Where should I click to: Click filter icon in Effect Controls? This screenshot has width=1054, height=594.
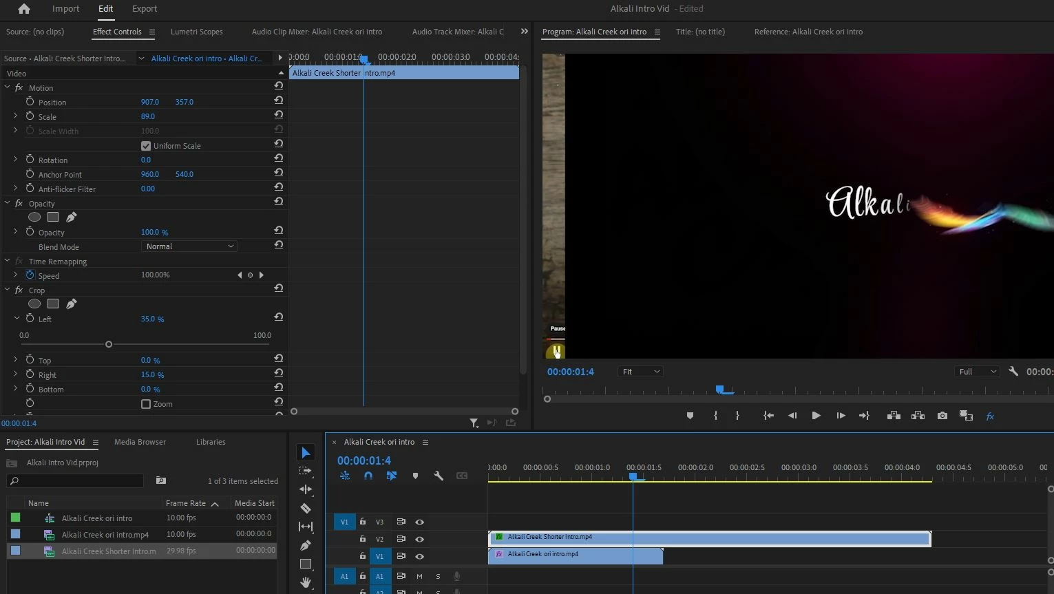pyautogui.click(x=474, y=423)
